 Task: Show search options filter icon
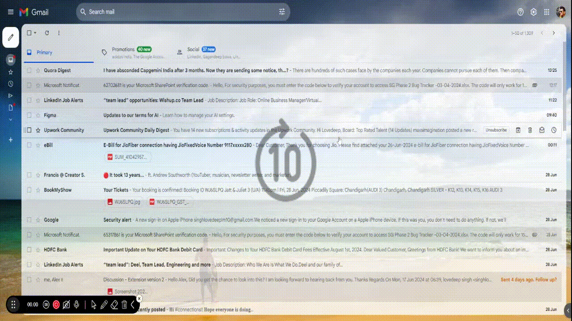282,12
